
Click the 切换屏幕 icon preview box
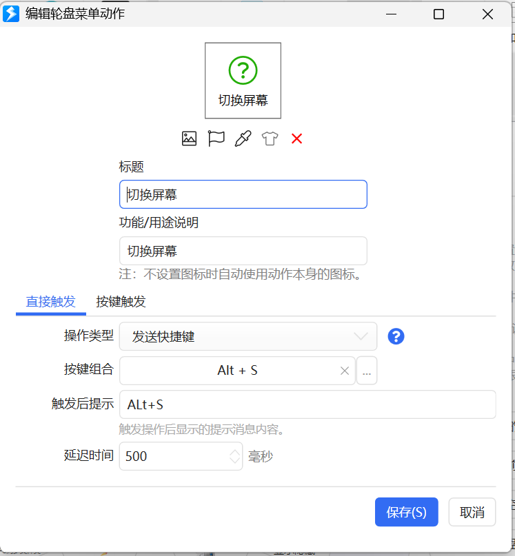pyautogui.click(x=243, y=81)
